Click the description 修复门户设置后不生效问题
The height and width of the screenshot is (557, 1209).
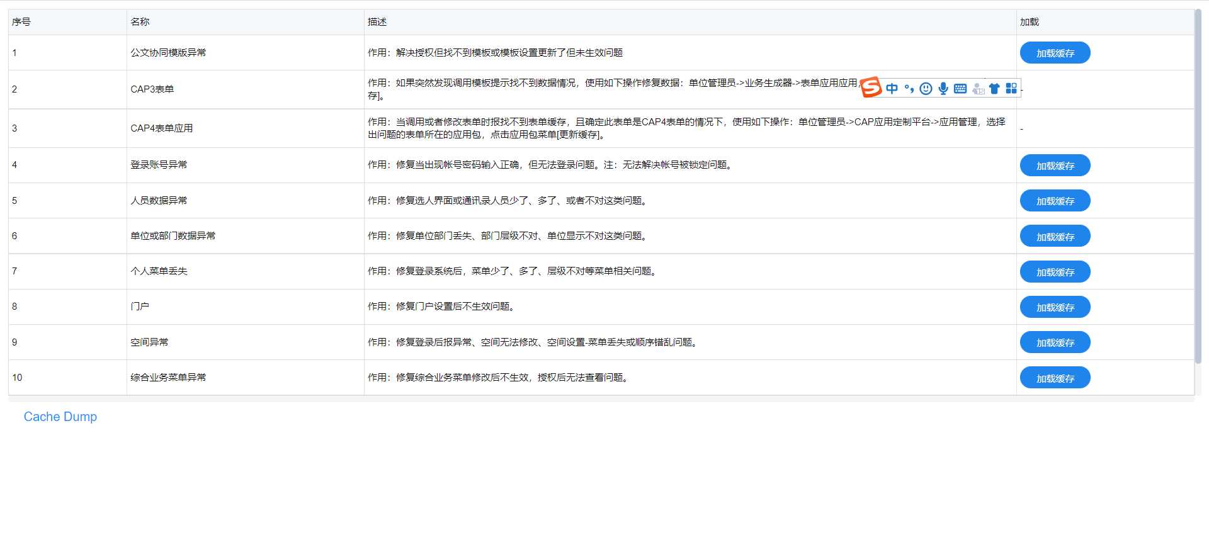click(x=442, y=307)
